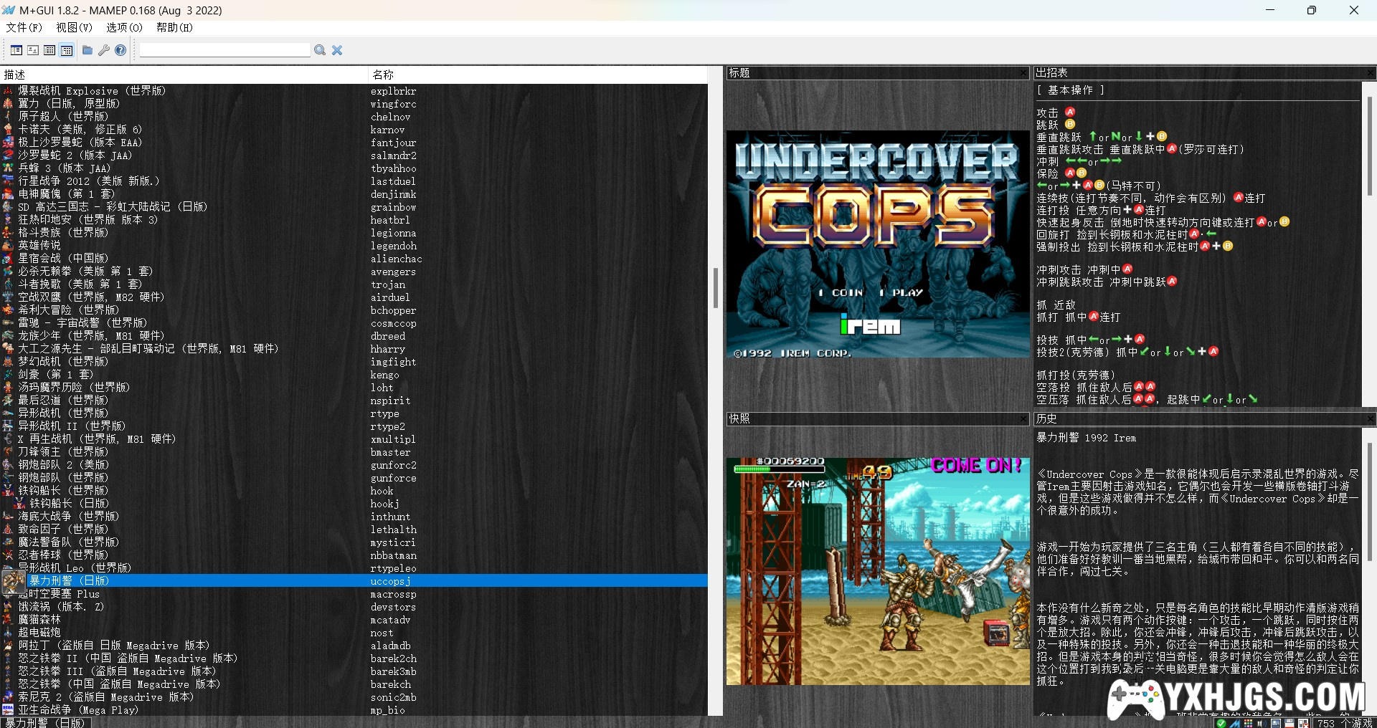The image size is (1377, 728).
Task: Select 英雄传说 in the game list
Action: tap(354, 246)
